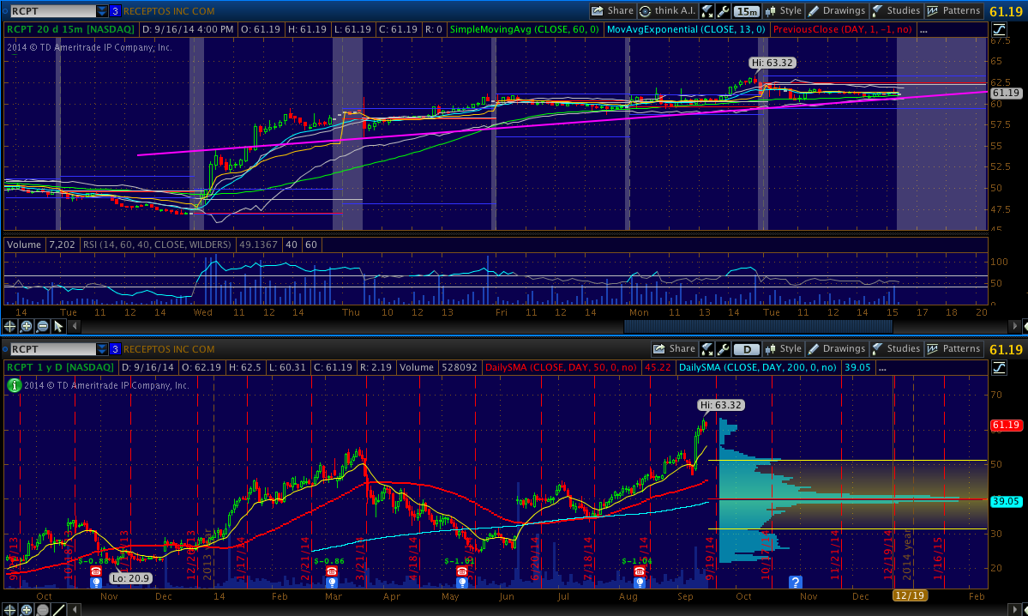1028x616 pixels.
Task: Click the green info icon on lower chart
Action: [x=14, y=386]
